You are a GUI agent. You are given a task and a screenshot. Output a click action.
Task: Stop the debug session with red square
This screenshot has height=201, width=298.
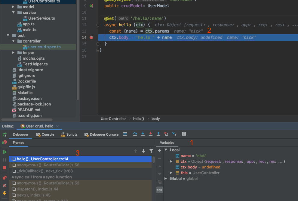tap(5, 168)
